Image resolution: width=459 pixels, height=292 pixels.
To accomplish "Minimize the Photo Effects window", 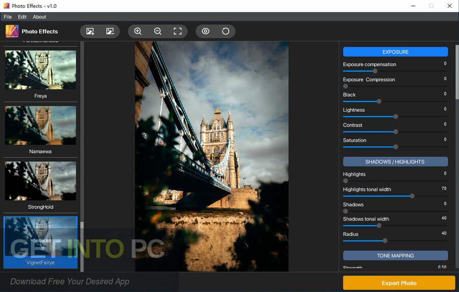I will click(x=413, y=6).
